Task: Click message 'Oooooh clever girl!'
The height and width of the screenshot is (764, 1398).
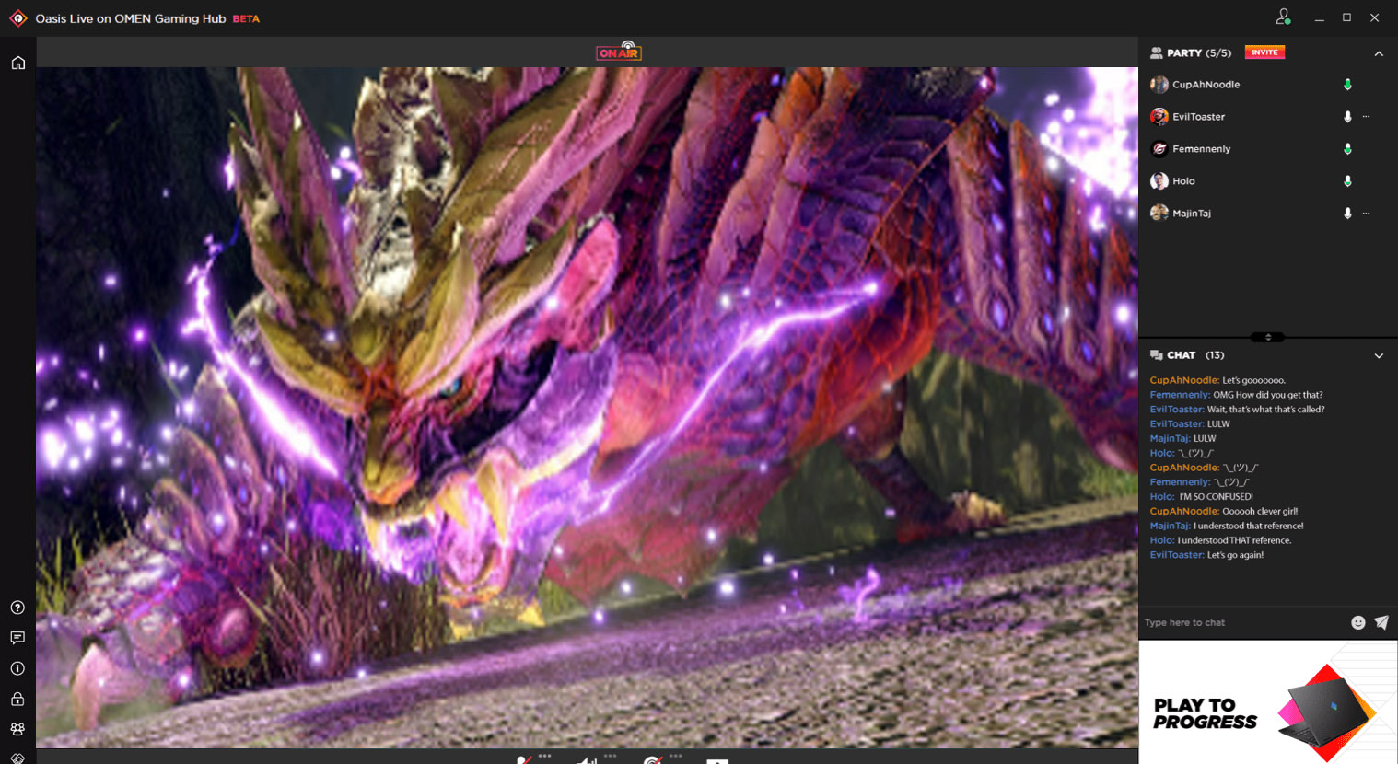Action: pos(1260,512)
